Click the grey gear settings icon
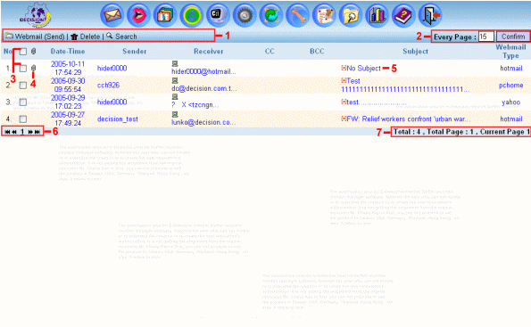531x327 pixels. pos(245,15)
